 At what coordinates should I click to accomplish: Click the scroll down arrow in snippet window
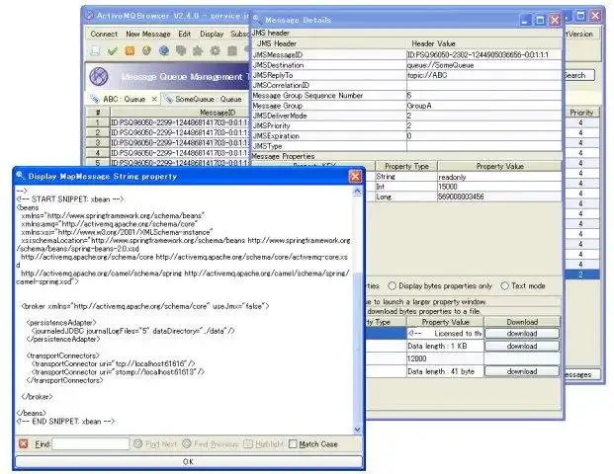357,430
